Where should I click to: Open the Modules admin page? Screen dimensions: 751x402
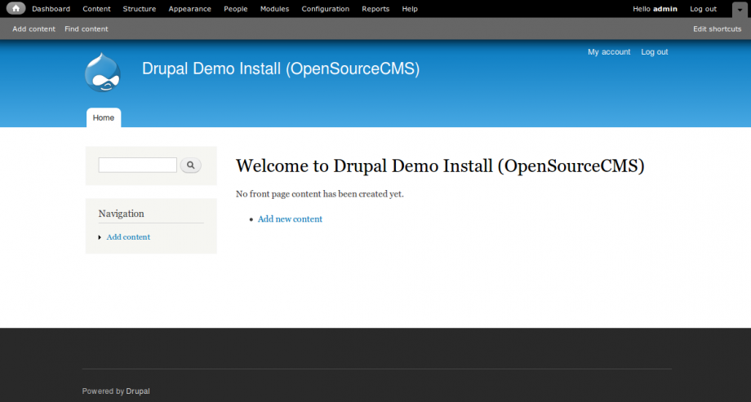tap(274, 9)
